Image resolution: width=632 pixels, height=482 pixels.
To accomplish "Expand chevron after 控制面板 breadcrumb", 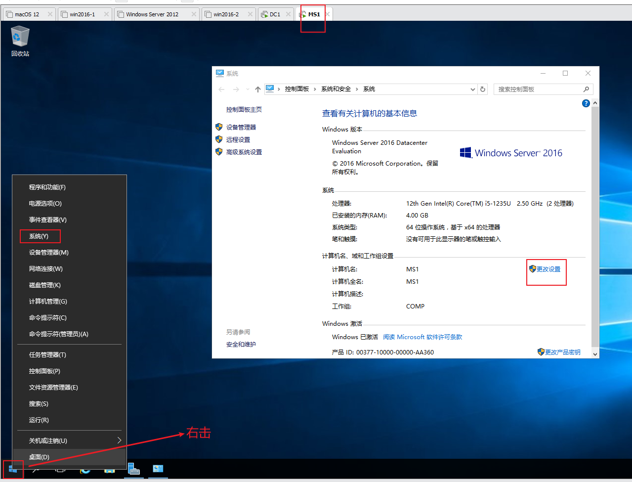I will [315, 89].
